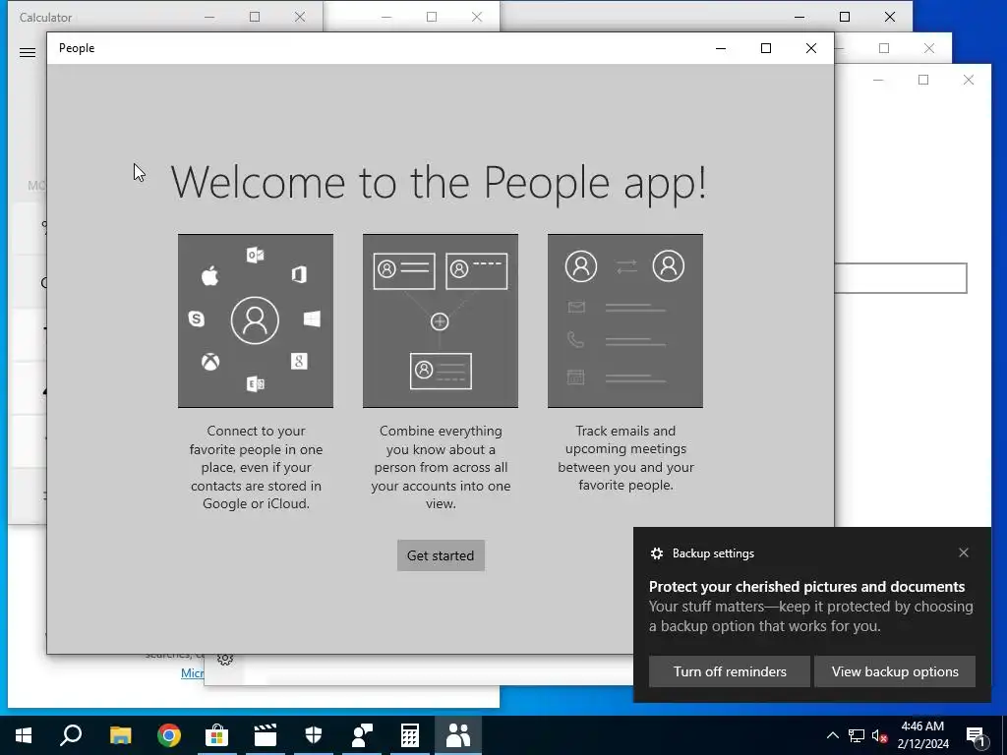Viewport: 1007px width, 755px height.
Task: Turn off backup reminders
Action: [730, 671]
